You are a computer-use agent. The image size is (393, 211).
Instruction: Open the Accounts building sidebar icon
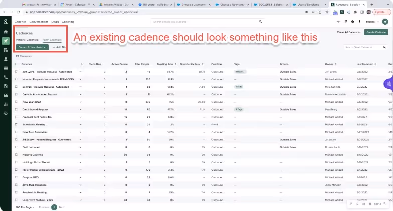click(6, 50)
